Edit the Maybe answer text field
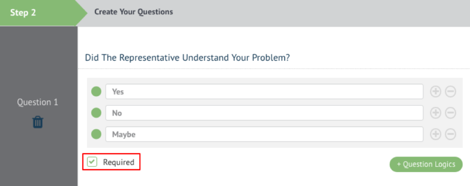This screenshot has height=186, width=470. tap(264, 135)
